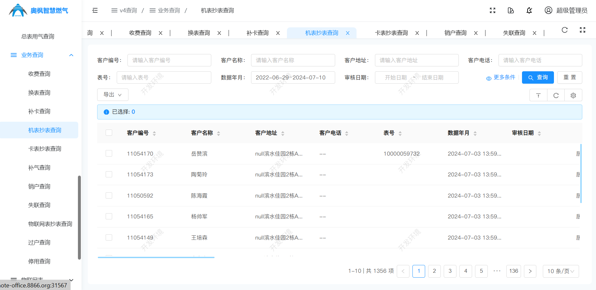Close the 卡表抄表查询 tab
The image size is (596, 290).
[x=417, y=33]
